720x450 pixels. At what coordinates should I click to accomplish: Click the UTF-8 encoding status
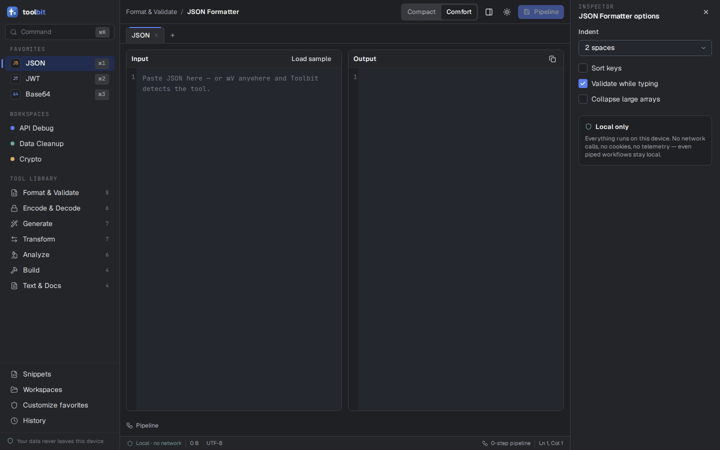click(214, 443)
